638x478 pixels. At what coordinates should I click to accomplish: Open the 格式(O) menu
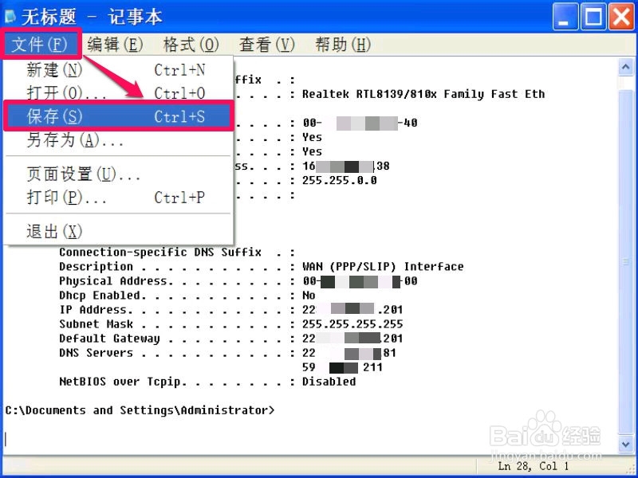pyautogui.click(x=191, y=44)
